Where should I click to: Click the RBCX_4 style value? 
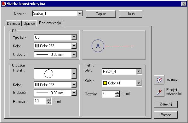tap(110, 72)
